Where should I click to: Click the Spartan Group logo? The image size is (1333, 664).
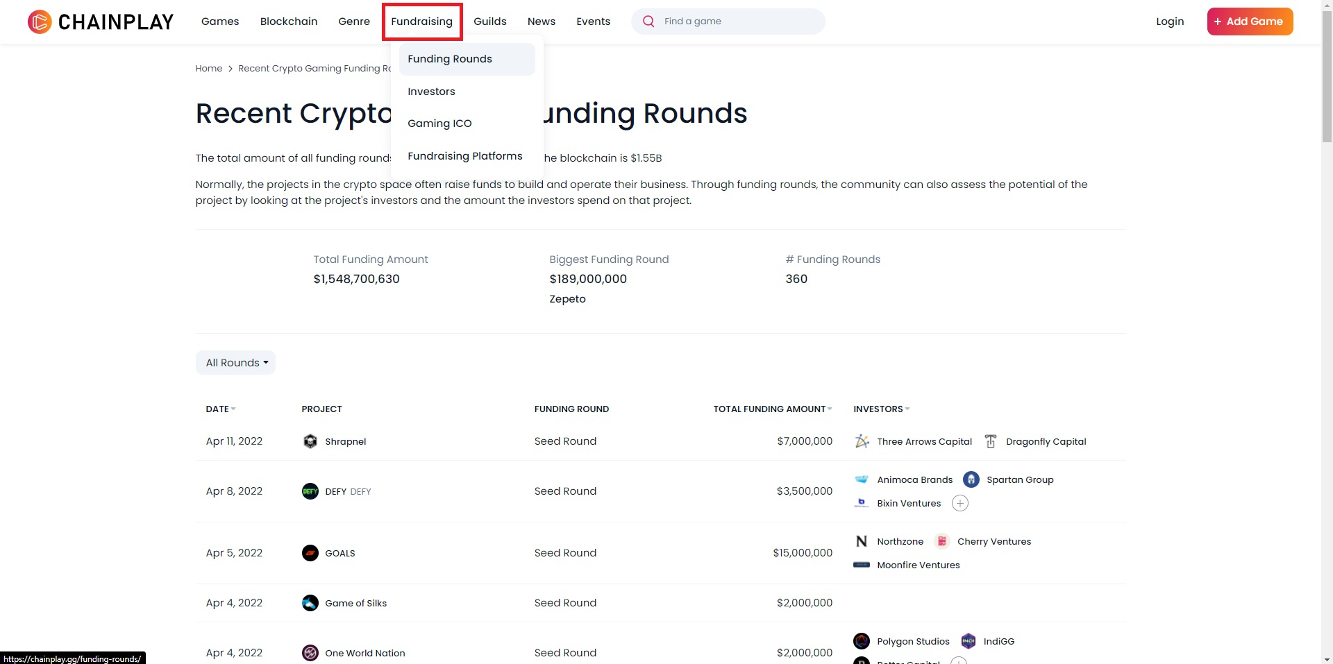point(971,479)
